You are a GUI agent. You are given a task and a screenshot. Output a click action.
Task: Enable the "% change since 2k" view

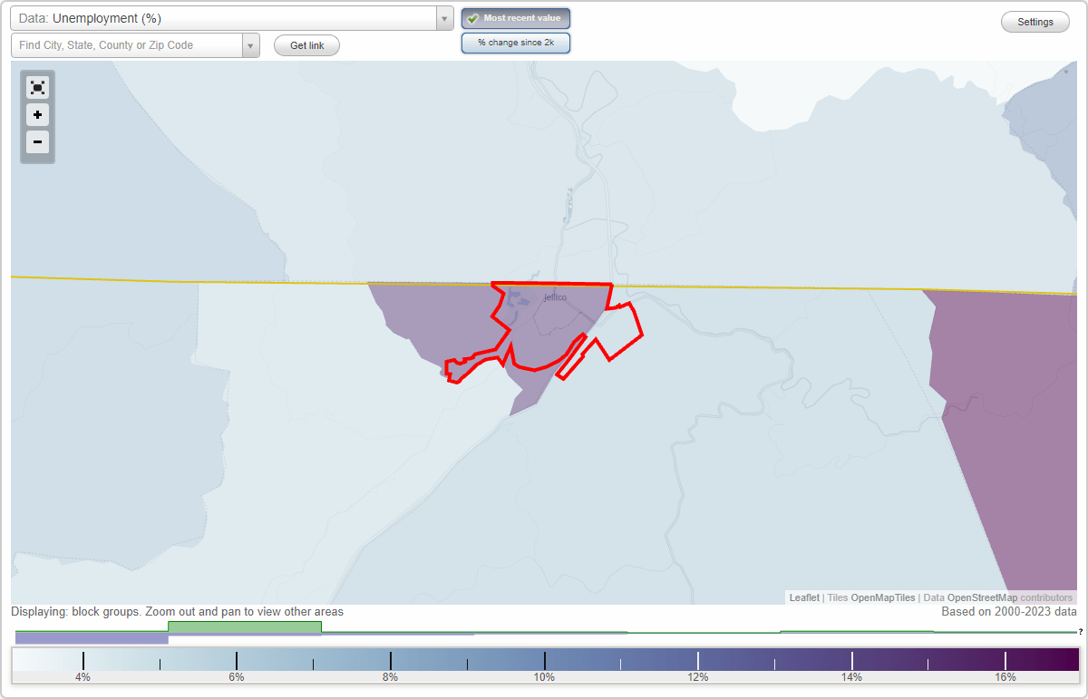pos(516,42)
